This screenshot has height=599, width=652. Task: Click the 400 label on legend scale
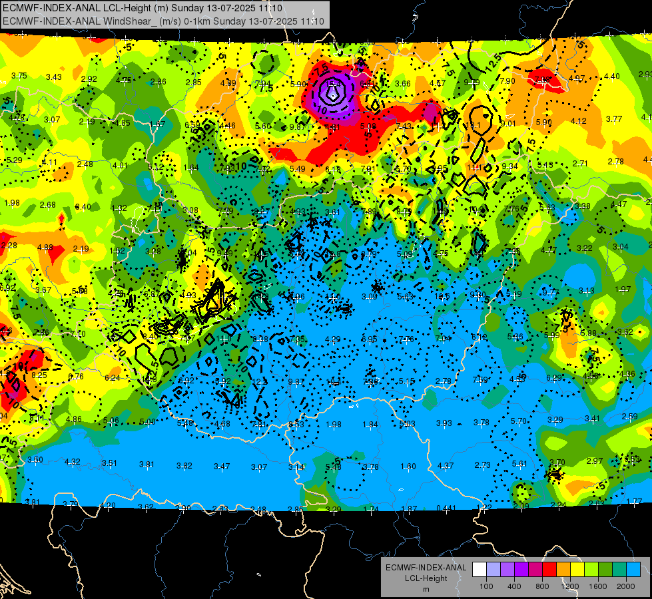pos(514,586)
